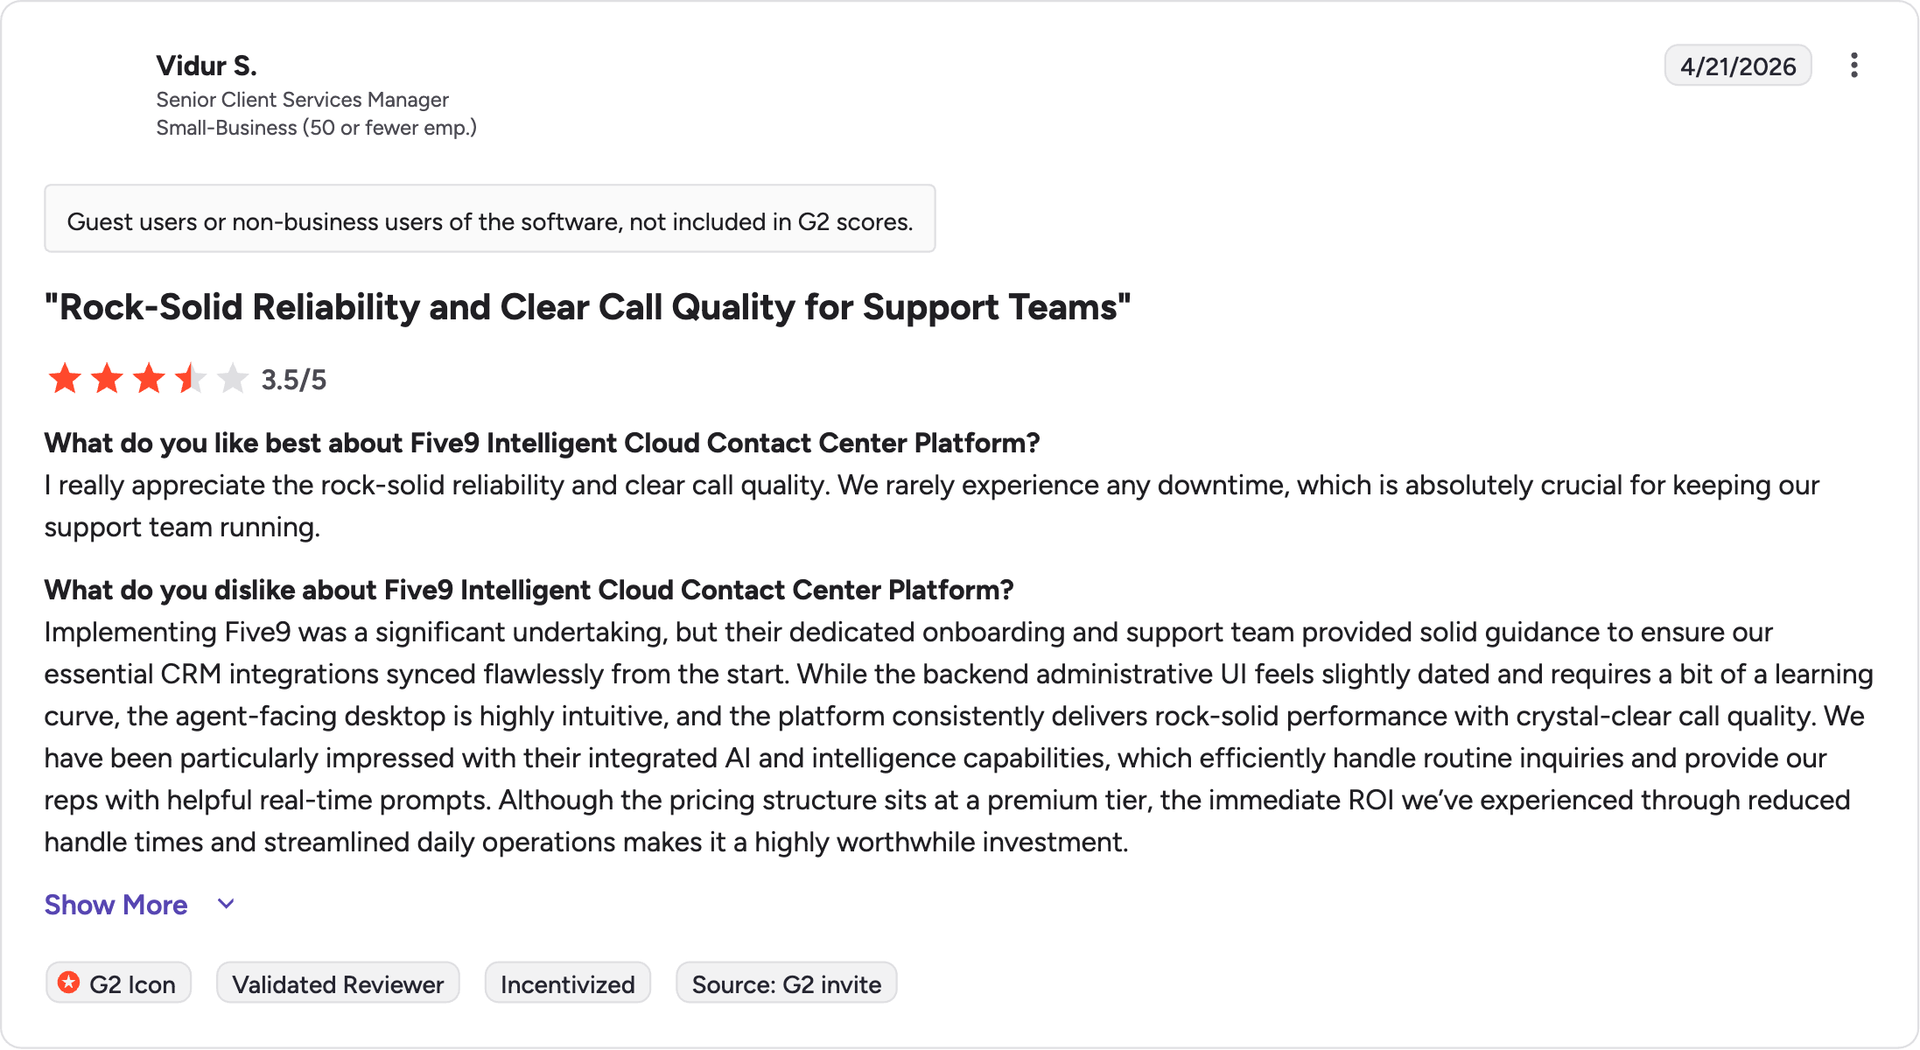
Task: Click the guest users notice box
Action: tap(490, 219)
